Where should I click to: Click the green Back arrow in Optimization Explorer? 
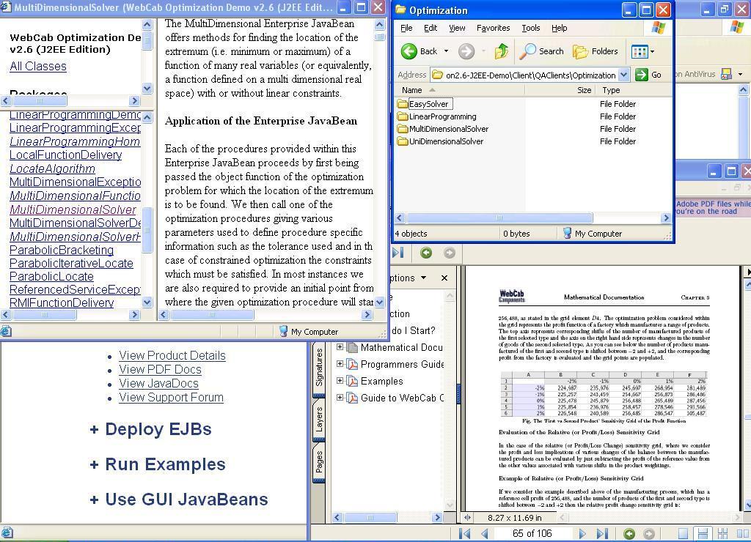pos(409,51)
